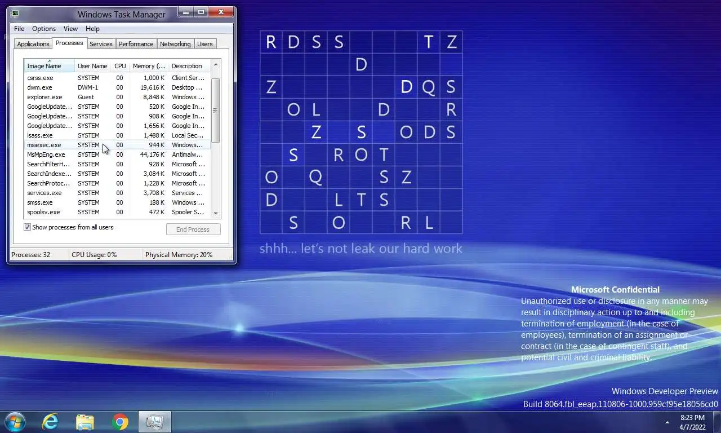Open the Help menu
This screenshot has height=433, width=721.
[x=92, y=29]
